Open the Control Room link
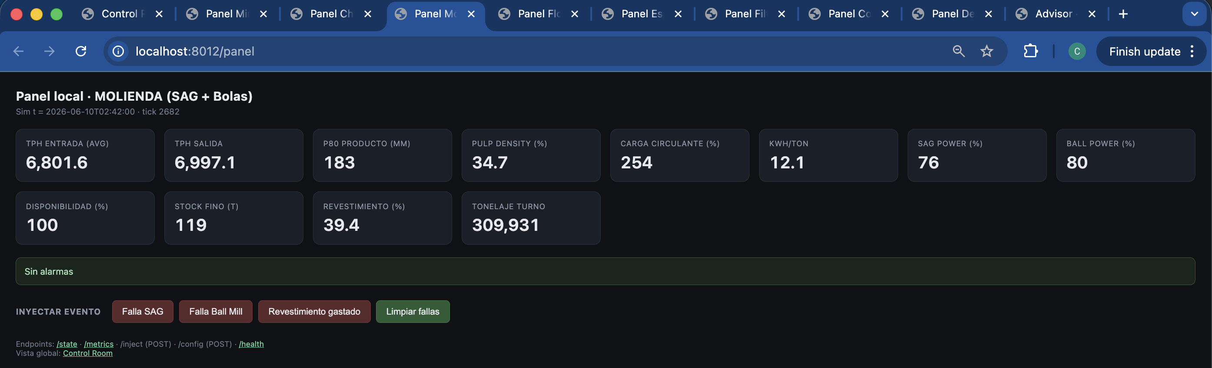 (87, 353)
